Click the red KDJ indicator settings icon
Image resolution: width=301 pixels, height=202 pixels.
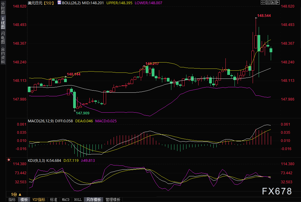click(x=9, y=160)
